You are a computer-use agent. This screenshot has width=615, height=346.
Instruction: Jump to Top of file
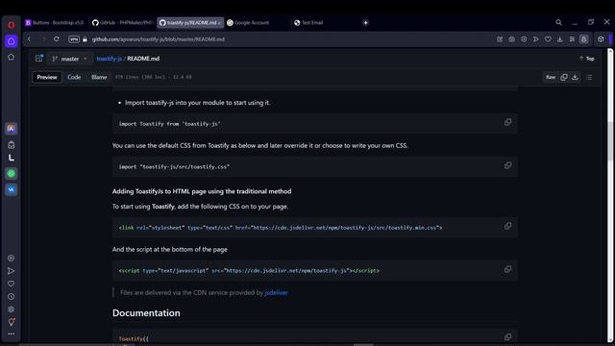point(587,59)
